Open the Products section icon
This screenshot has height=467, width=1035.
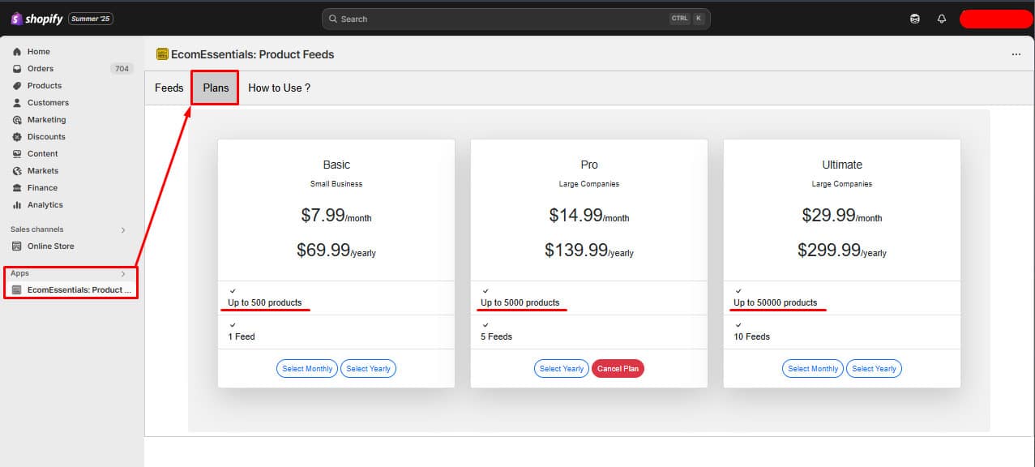(17, 85)
